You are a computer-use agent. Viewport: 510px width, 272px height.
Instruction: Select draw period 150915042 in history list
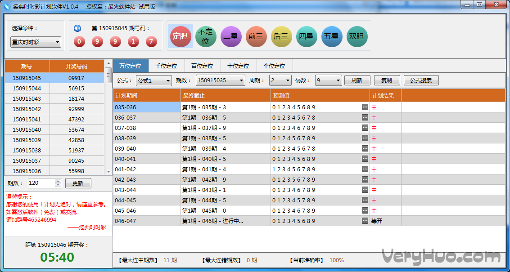click(x=27, y=109)
